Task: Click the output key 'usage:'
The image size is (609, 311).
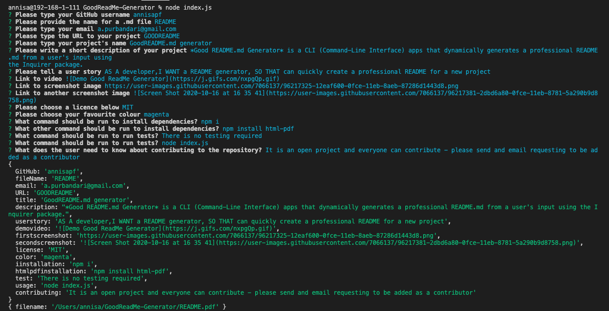Action: [25, 286]
